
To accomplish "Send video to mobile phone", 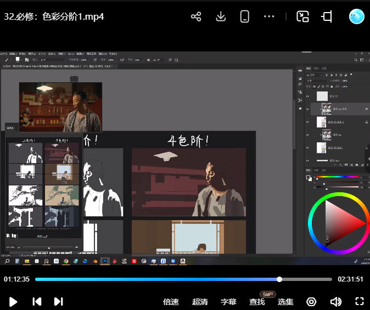I will [245, 16].
